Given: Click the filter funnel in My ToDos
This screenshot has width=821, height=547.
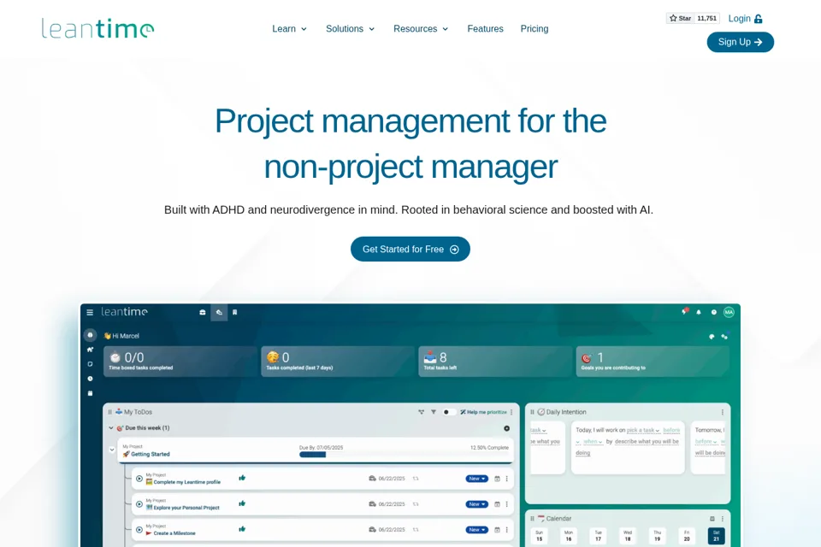Looking at the screenshot, I should (434, 412).
